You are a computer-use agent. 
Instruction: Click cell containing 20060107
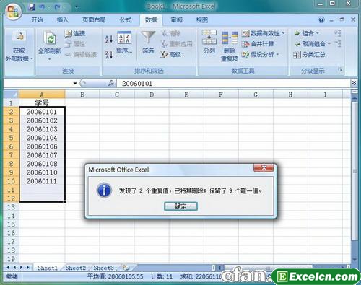(x=42, y=155)
